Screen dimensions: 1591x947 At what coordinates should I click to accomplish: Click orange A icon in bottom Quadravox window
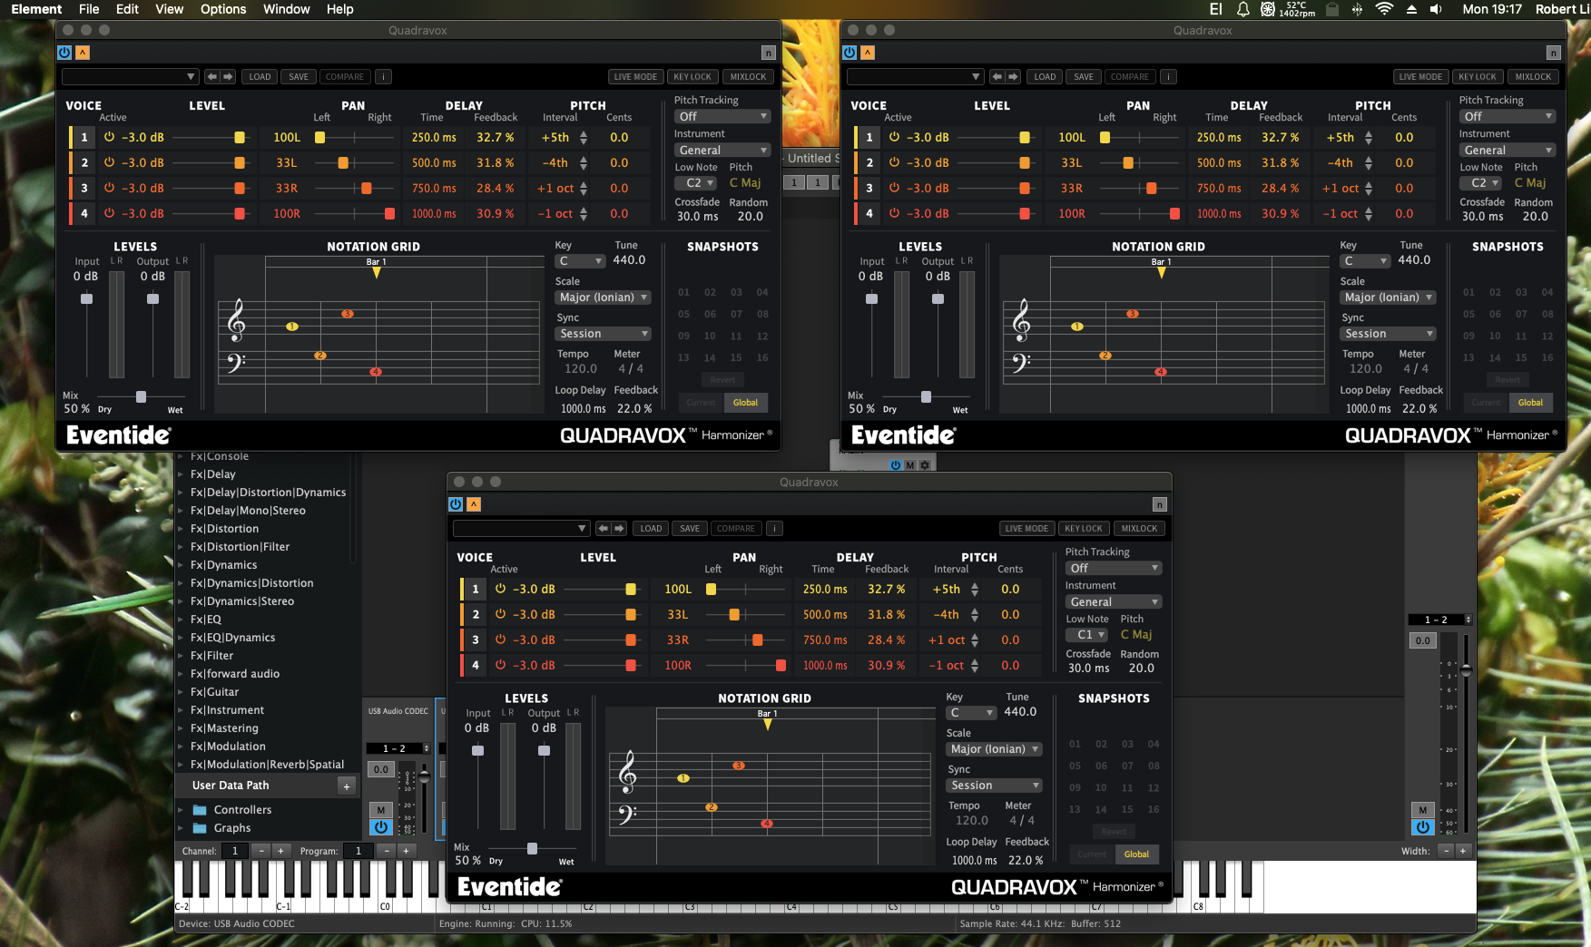pyautogui.click(x=474, y=504)
